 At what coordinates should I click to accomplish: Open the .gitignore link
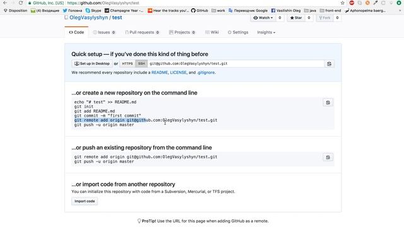[x=206, y=73]
